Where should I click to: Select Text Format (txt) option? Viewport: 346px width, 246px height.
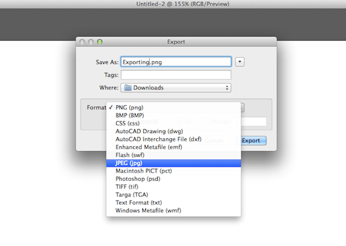click(x=138, y=203)
